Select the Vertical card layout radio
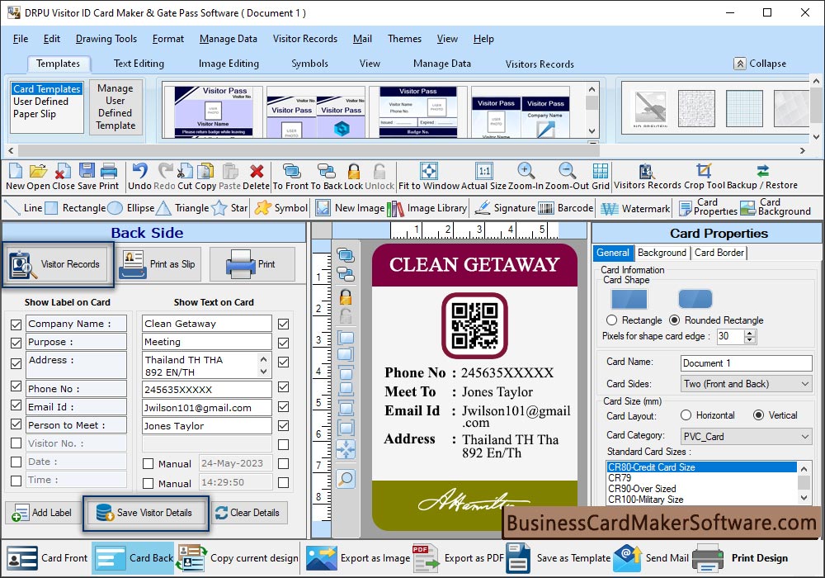This screenshot has height=578, width=825. click(x=758, y=415)
